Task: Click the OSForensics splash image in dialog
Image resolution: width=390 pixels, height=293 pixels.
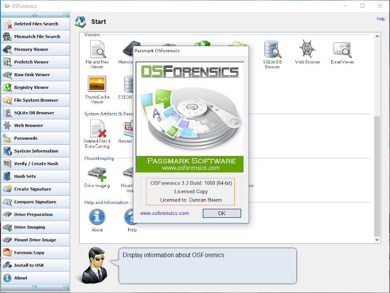Action: click(190, 117)
